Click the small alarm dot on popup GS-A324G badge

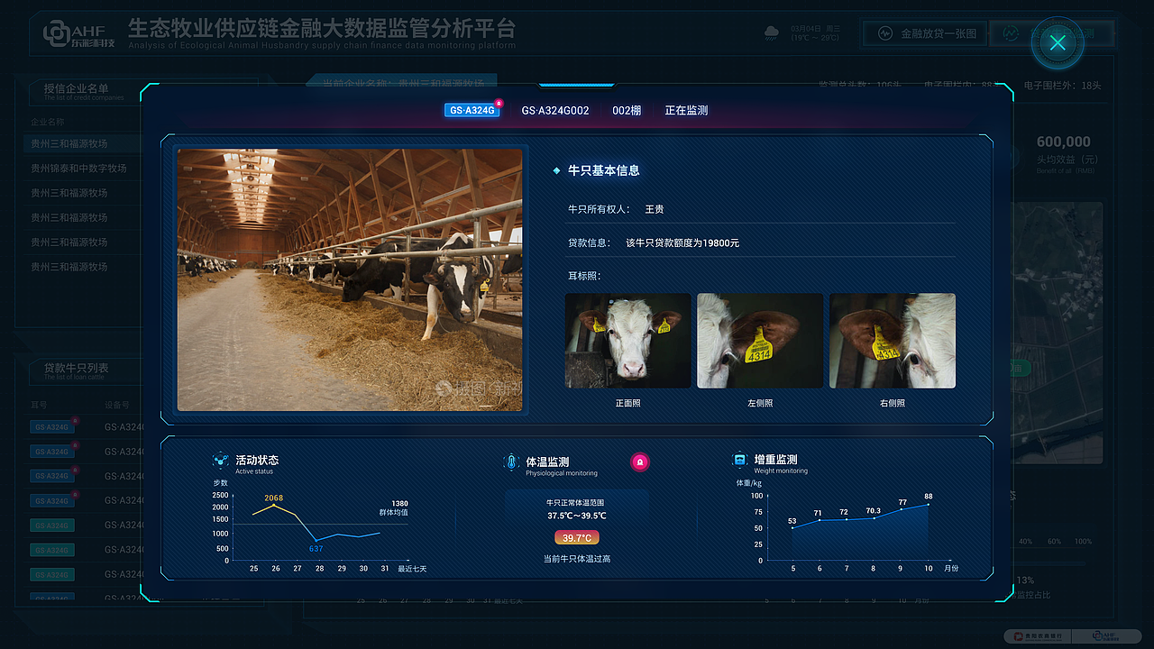pos(499,103)
